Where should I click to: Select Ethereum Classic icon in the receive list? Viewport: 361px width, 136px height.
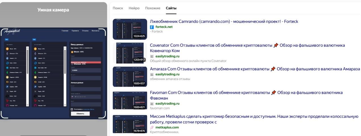pos(35,73)
